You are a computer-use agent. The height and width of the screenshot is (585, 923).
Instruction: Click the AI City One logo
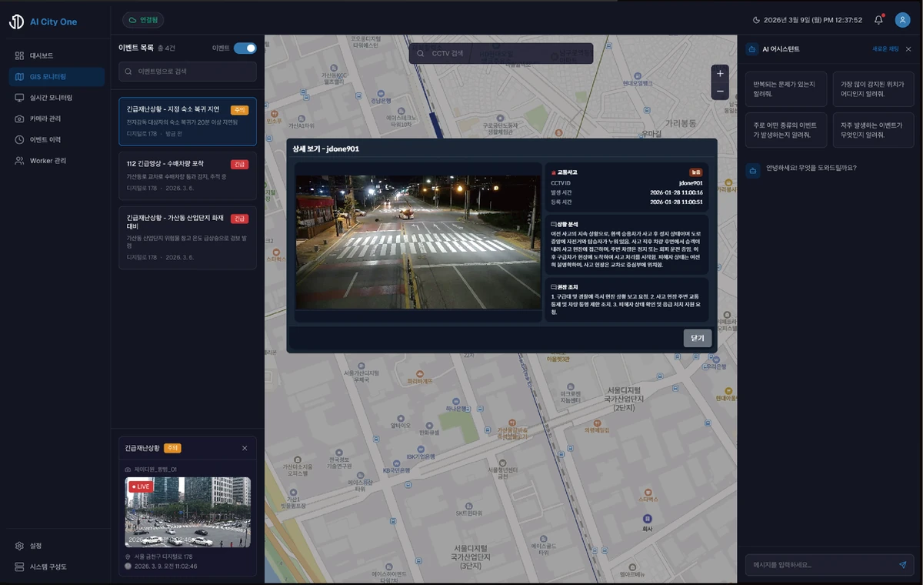point(43,22)
